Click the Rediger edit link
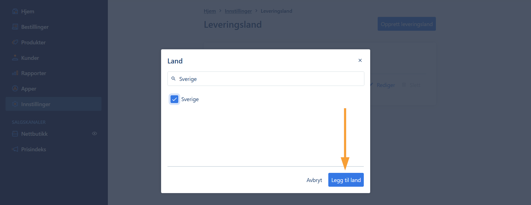 383,85
